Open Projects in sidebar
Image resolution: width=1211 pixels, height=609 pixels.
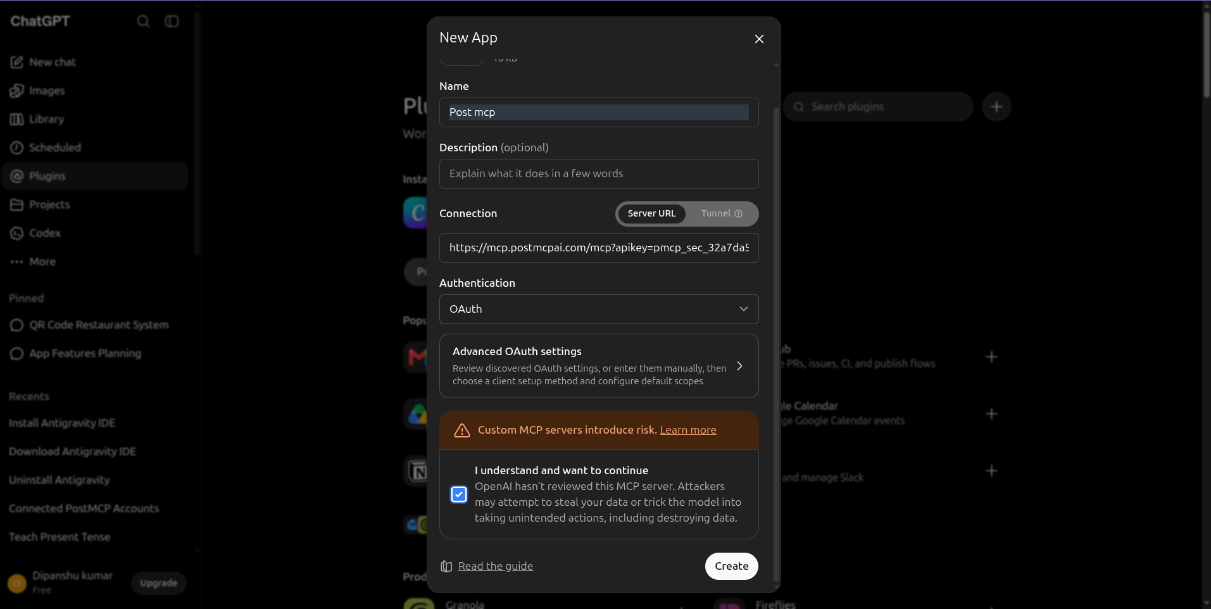[95, 204]
